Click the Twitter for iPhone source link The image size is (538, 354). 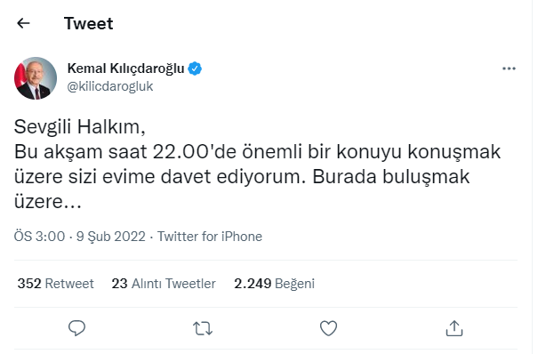click(x=210, y=237)
